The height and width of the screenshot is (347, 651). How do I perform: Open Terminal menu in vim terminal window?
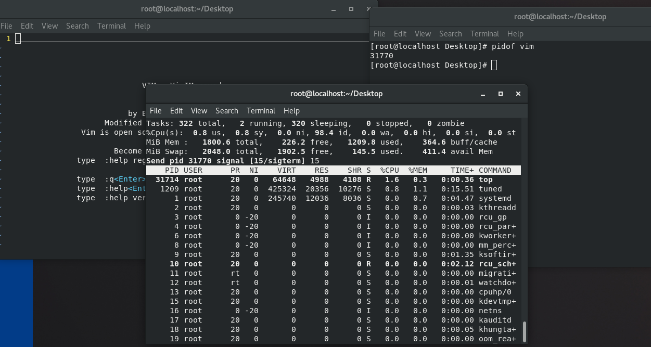111,26
